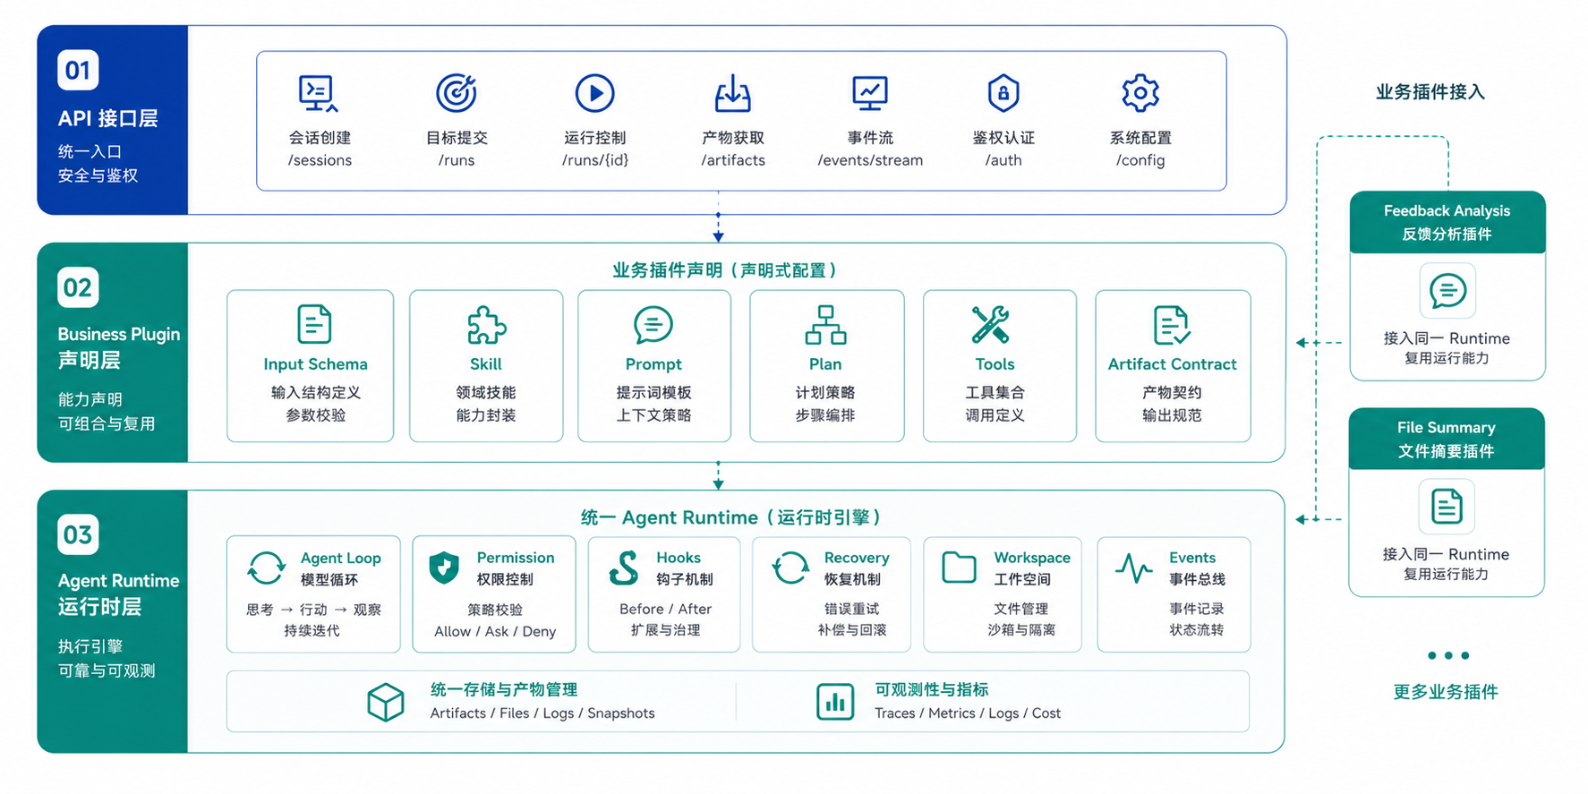Image resolution: width=1588 pixels, height=794 pixels.
Task: Click the /sessions path text
Action: [320, 160]
